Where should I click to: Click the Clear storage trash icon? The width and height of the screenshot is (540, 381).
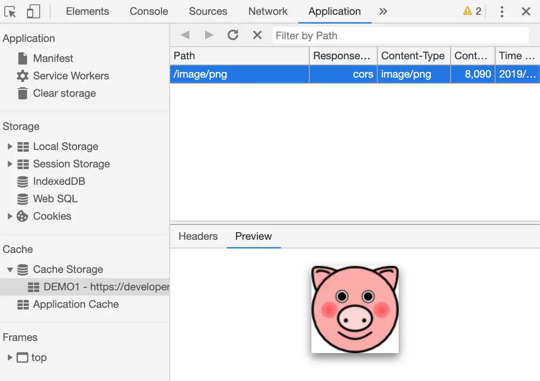click(x=23, y=93)
